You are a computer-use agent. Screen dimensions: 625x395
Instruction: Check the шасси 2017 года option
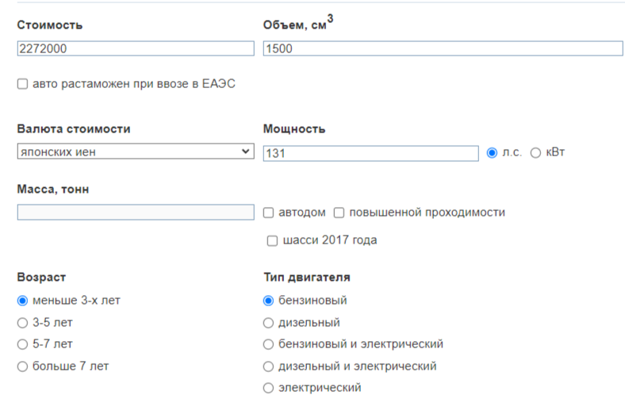(272, 241)
